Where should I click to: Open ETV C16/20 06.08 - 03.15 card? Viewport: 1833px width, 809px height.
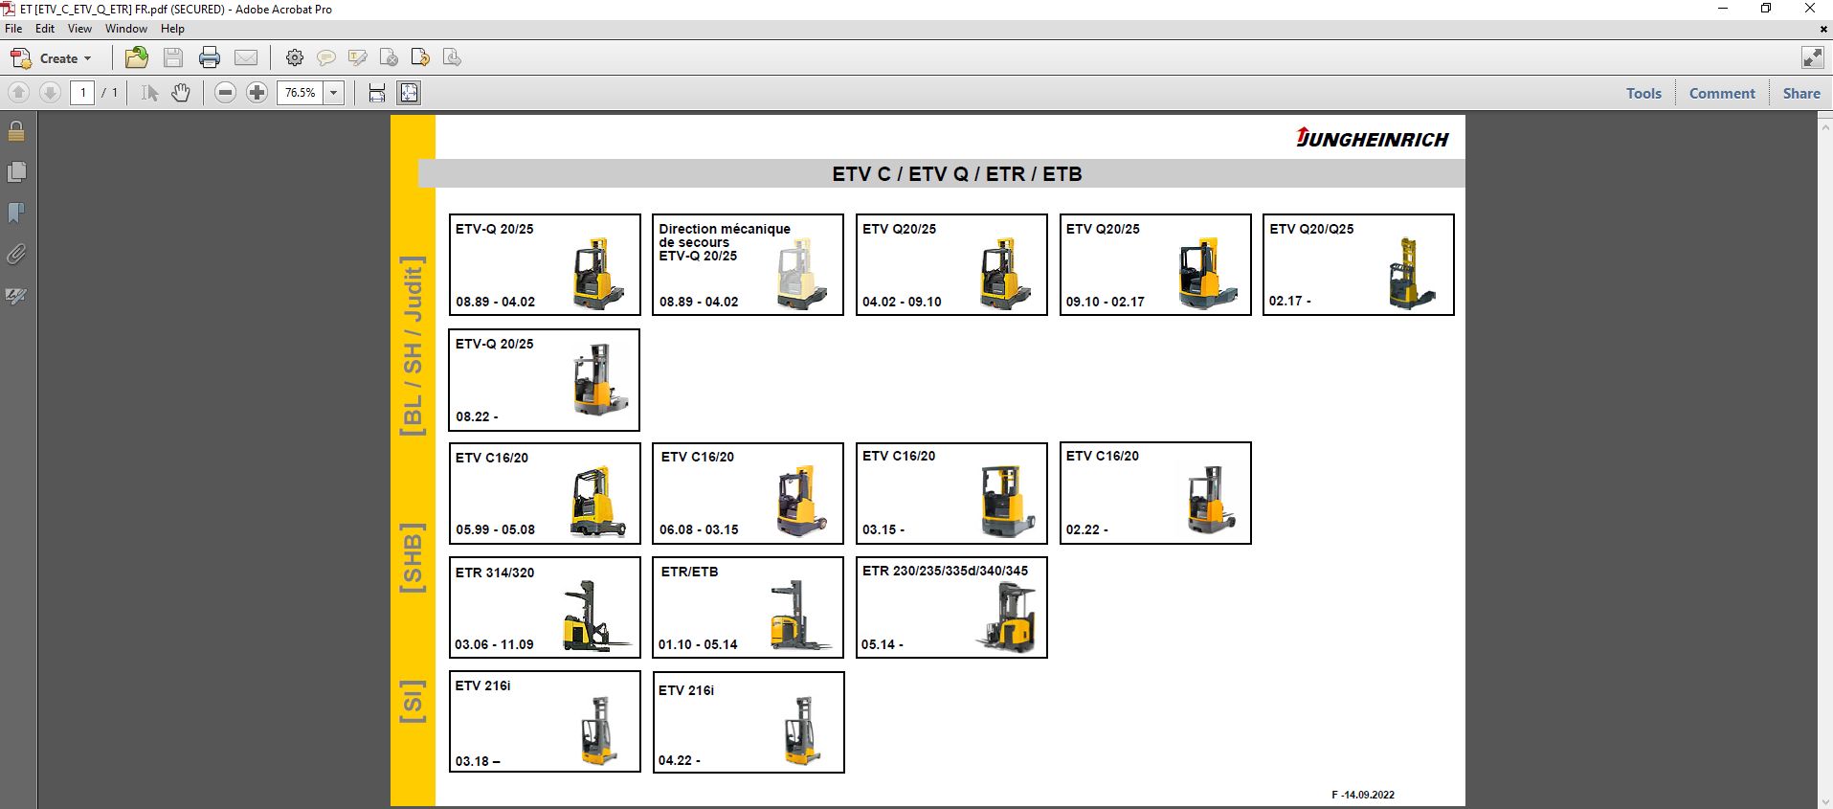point(748,493)
